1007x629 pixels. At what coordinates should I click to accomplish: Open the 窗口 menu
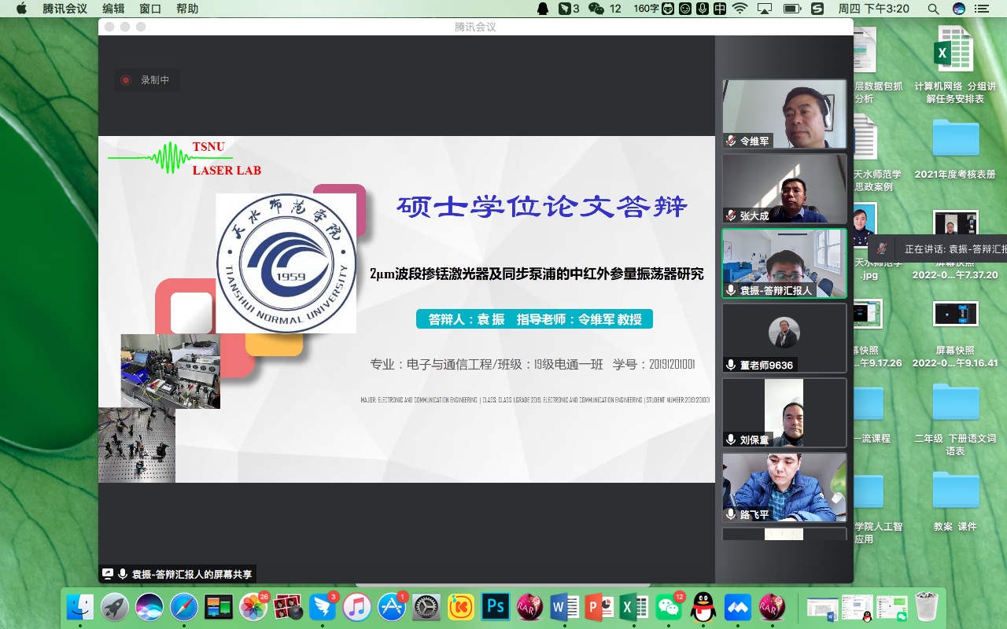point(150,9)
